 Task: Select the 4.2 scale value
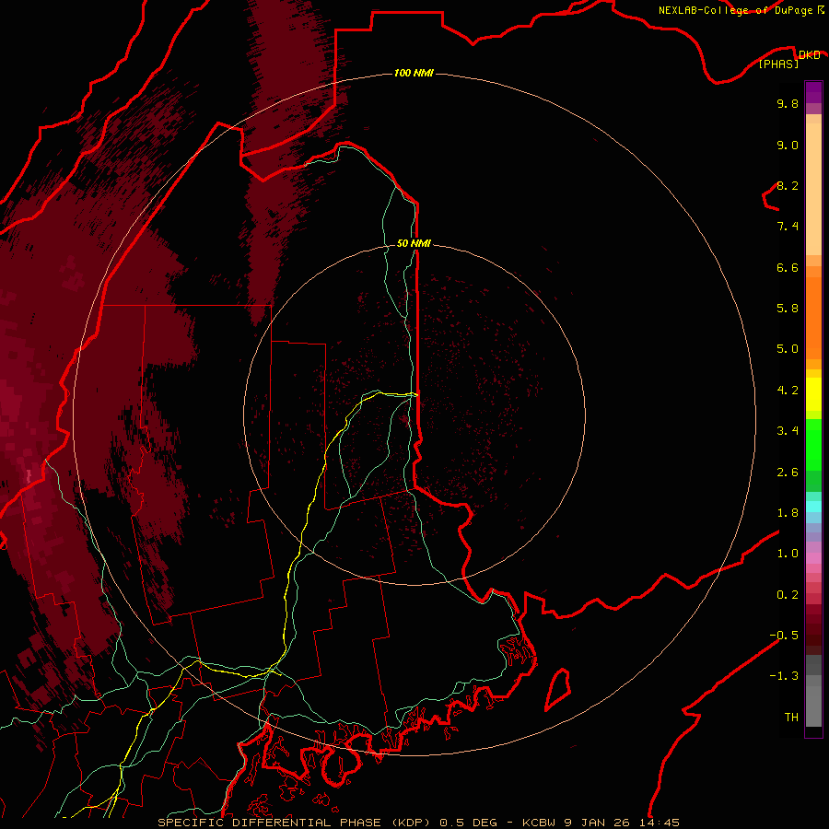(788, 391)
